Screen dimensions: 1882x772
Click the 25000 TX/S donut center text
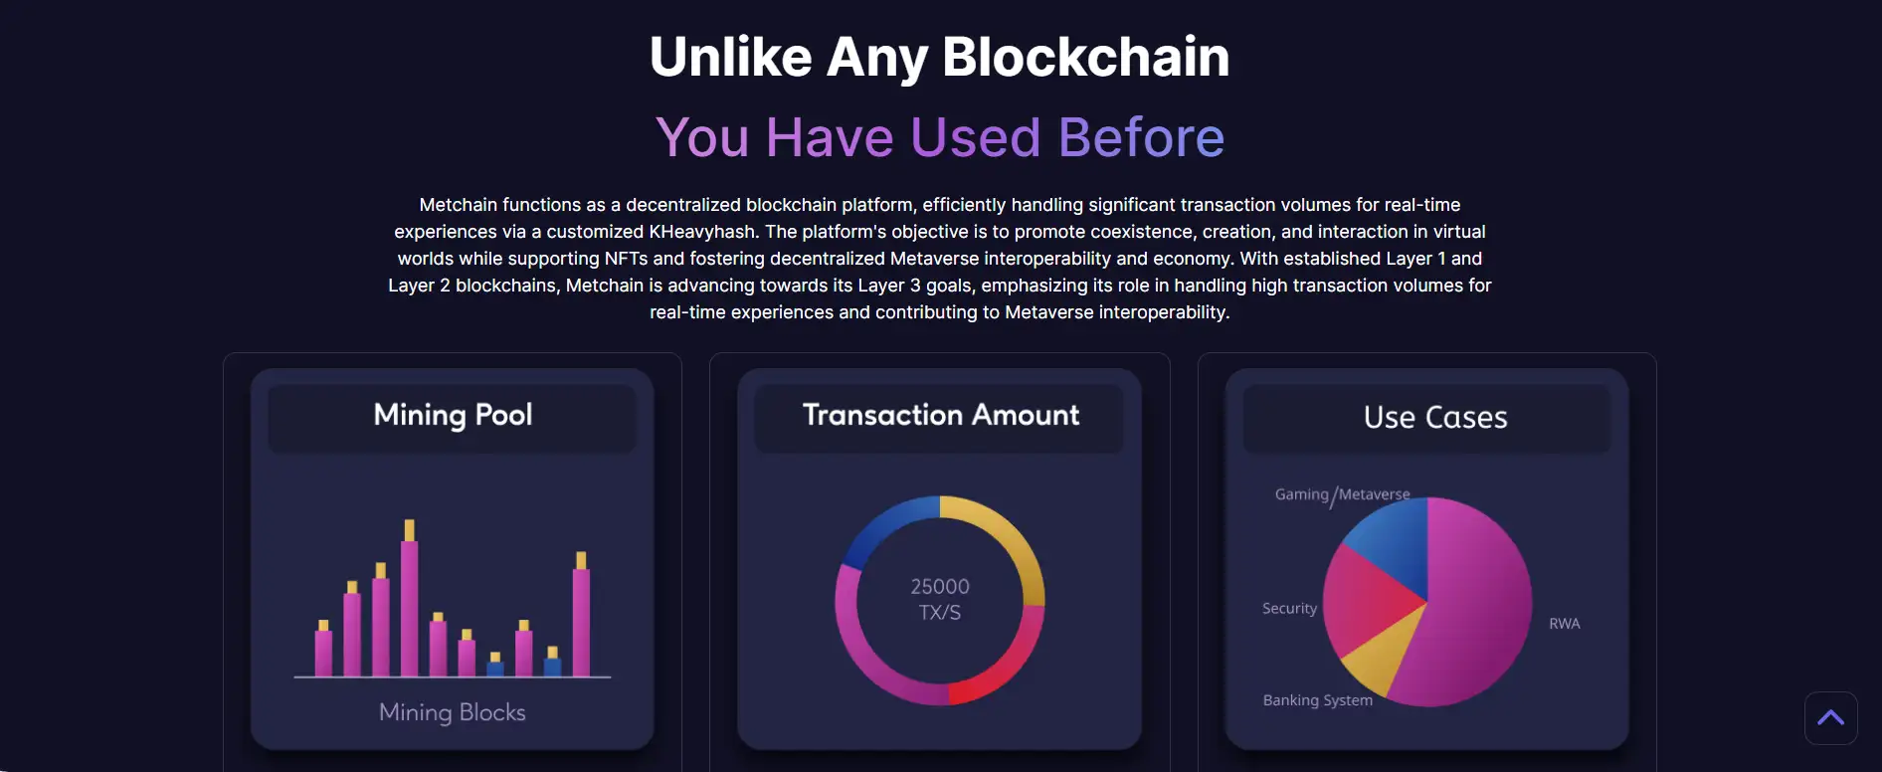tap(940, 599)
